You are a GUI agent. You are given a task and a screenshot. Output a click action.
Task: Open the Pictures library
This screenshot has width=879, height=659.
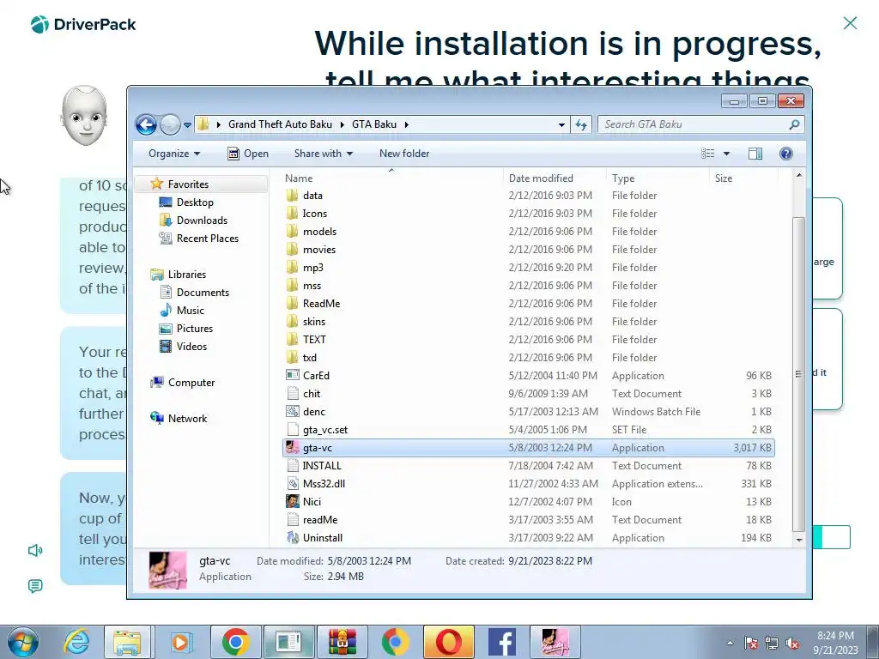(x=195, y=329)
